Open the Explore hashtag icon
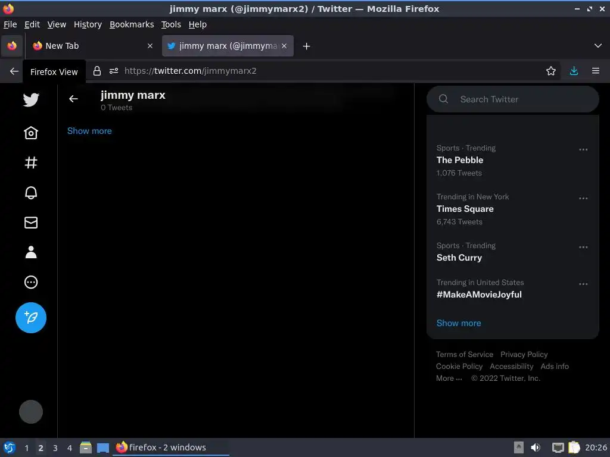 click(x=31, y=162)
